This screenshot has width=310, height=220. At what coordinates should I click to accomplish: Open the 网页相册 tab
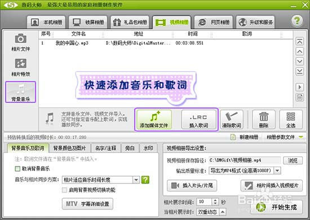point(214,22)
